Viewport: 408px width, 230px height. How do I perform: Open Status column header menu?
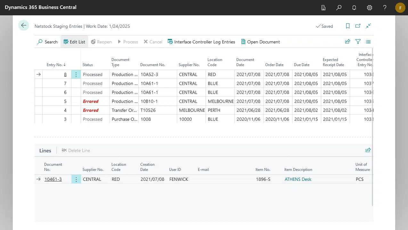[x=88, y=65]
